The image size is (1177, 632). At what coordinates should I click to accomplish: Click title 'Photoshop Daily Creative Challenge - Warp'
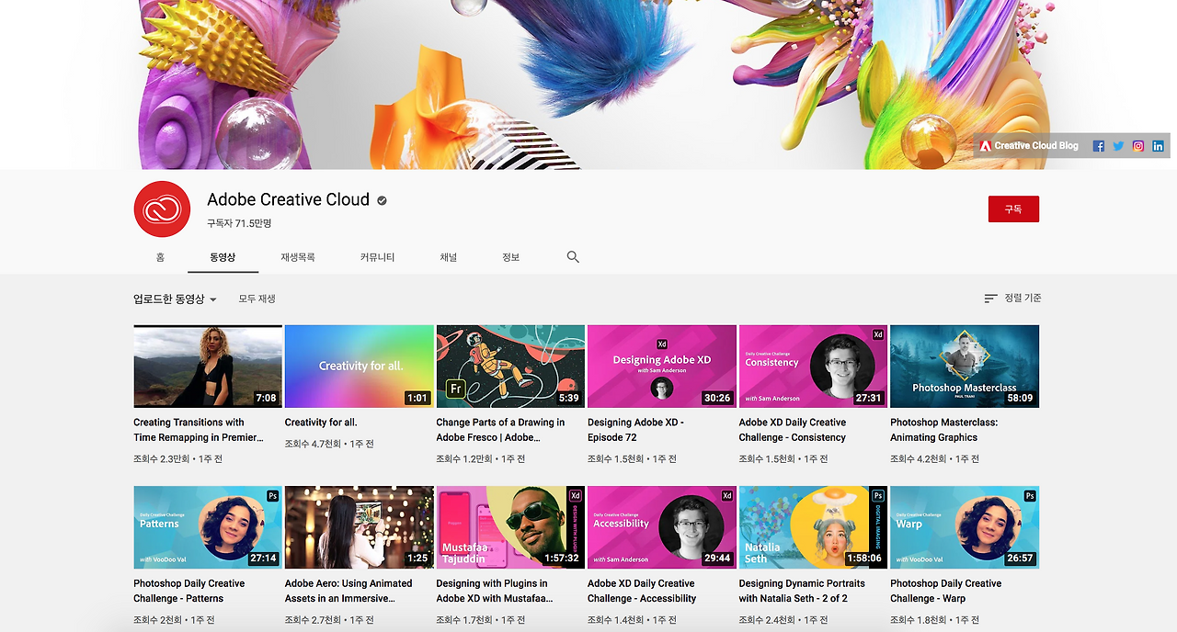(946, 591)
